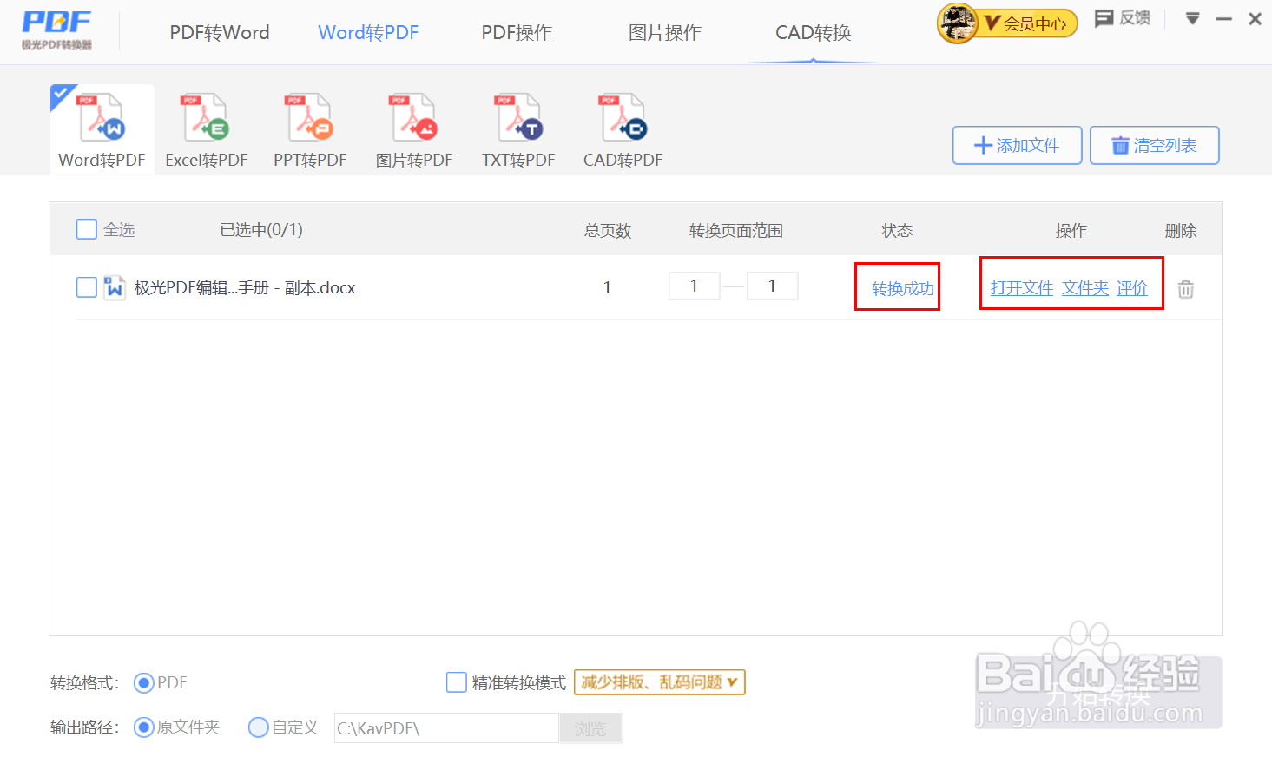Viewport: 1272px width, 757px height.
Task: Switch to 图片操作 tab
Action: click(x=665, y=33)
